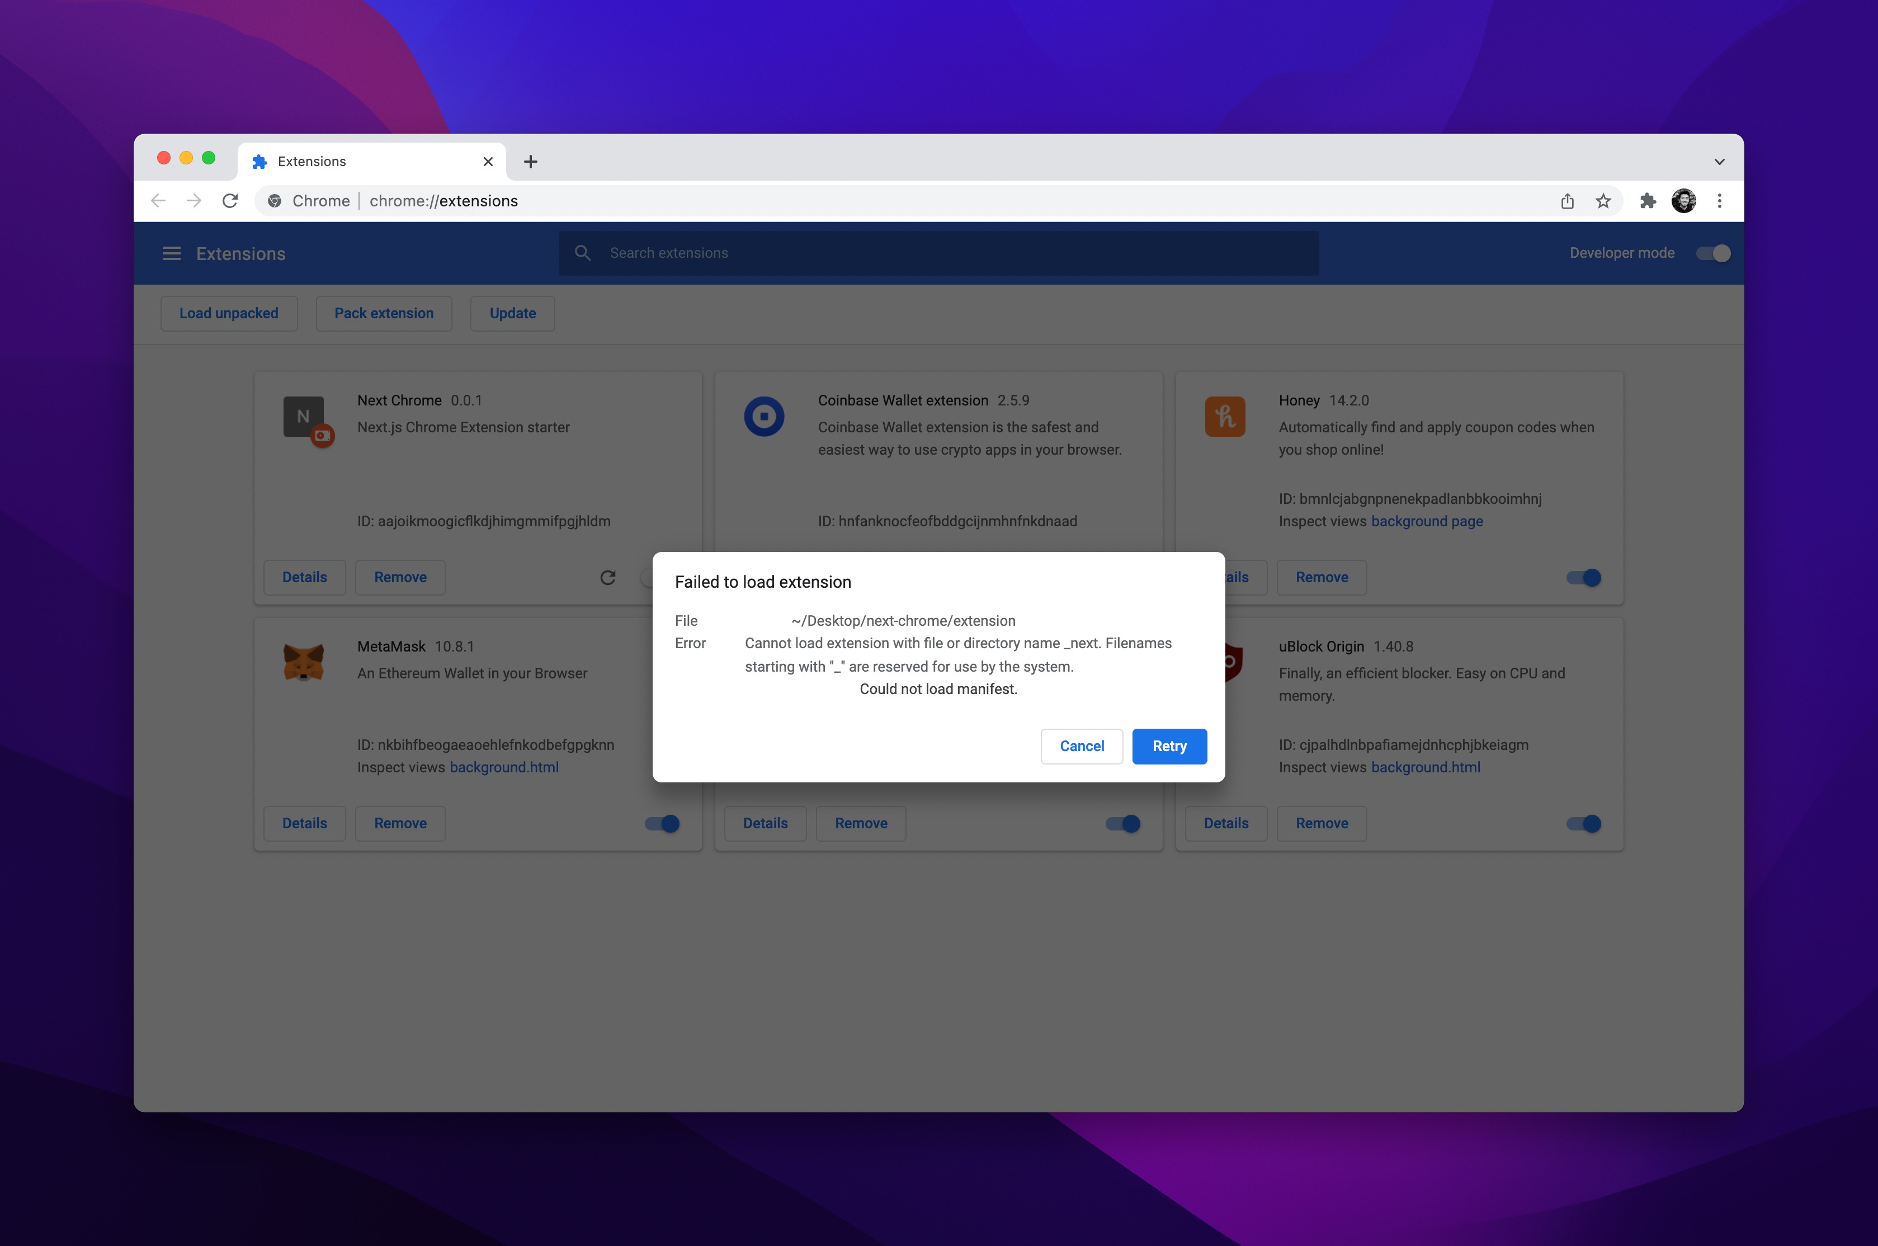Toggle off the Honey extension
The image size is (1878, 1246).
[1583, 578]
